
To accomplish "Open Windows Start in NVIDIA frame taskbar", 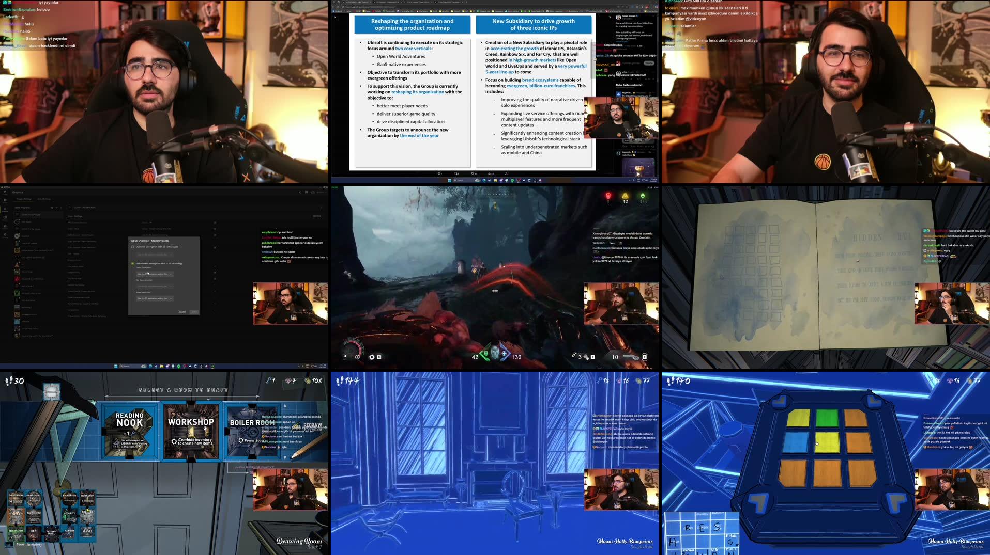I will pyautogui.click(x=116, y=366).
